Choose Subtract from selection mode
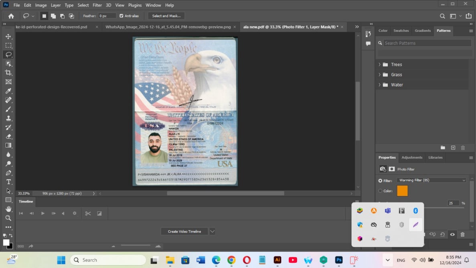 coord(62,16)
